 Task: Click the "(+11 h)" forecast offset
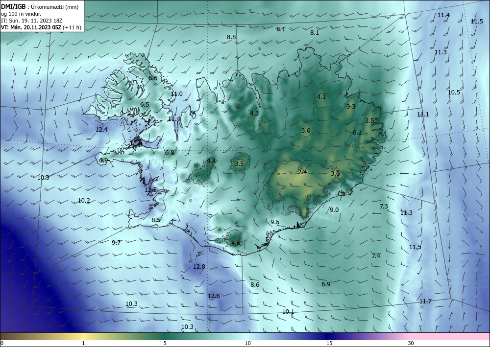click(x=72, y=27)
